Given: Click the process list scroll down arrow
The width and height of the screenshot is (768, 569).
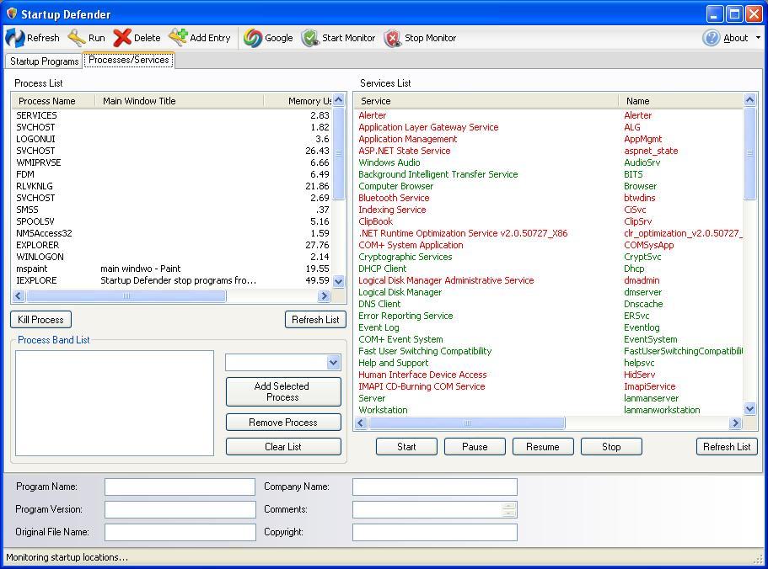Looking at the screenshot, I should pyautogui.click(x=338, y=282).
